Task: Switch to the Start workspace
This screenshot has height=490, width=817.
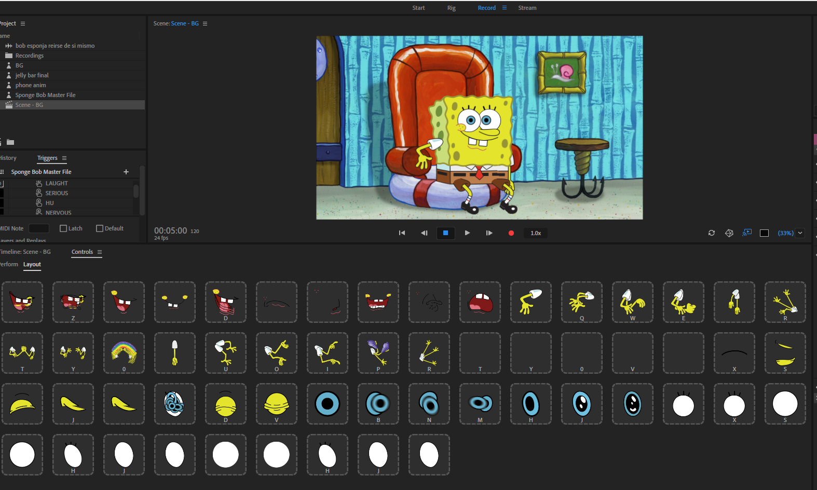Action: pos(418,8)
